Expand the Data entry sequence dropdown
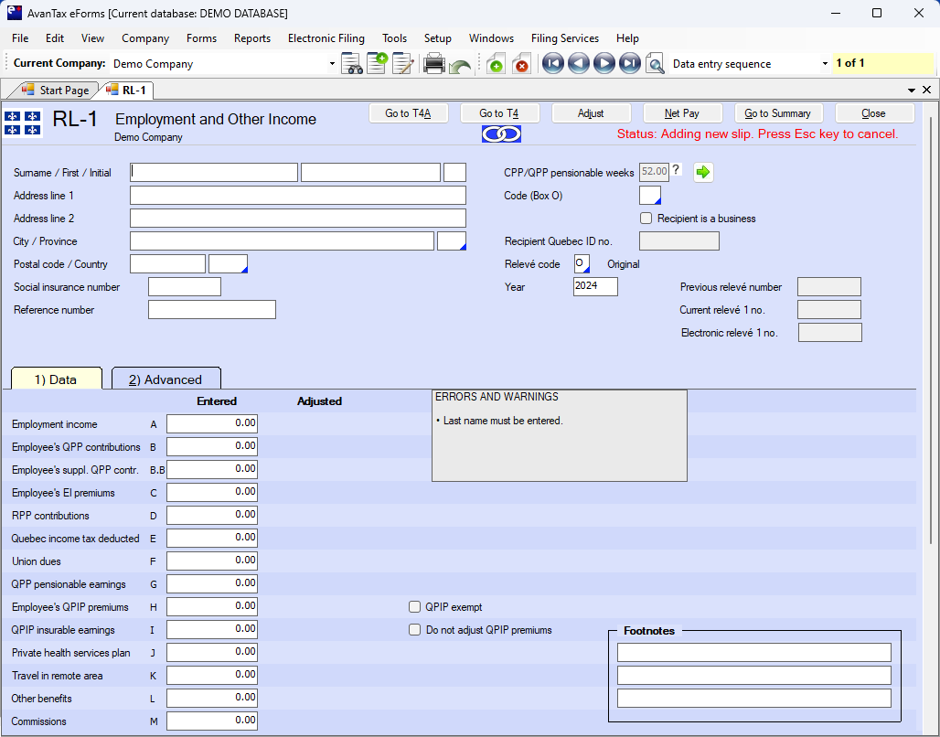Viewport: 940px width, 737px height. click(x=825, y=64)
